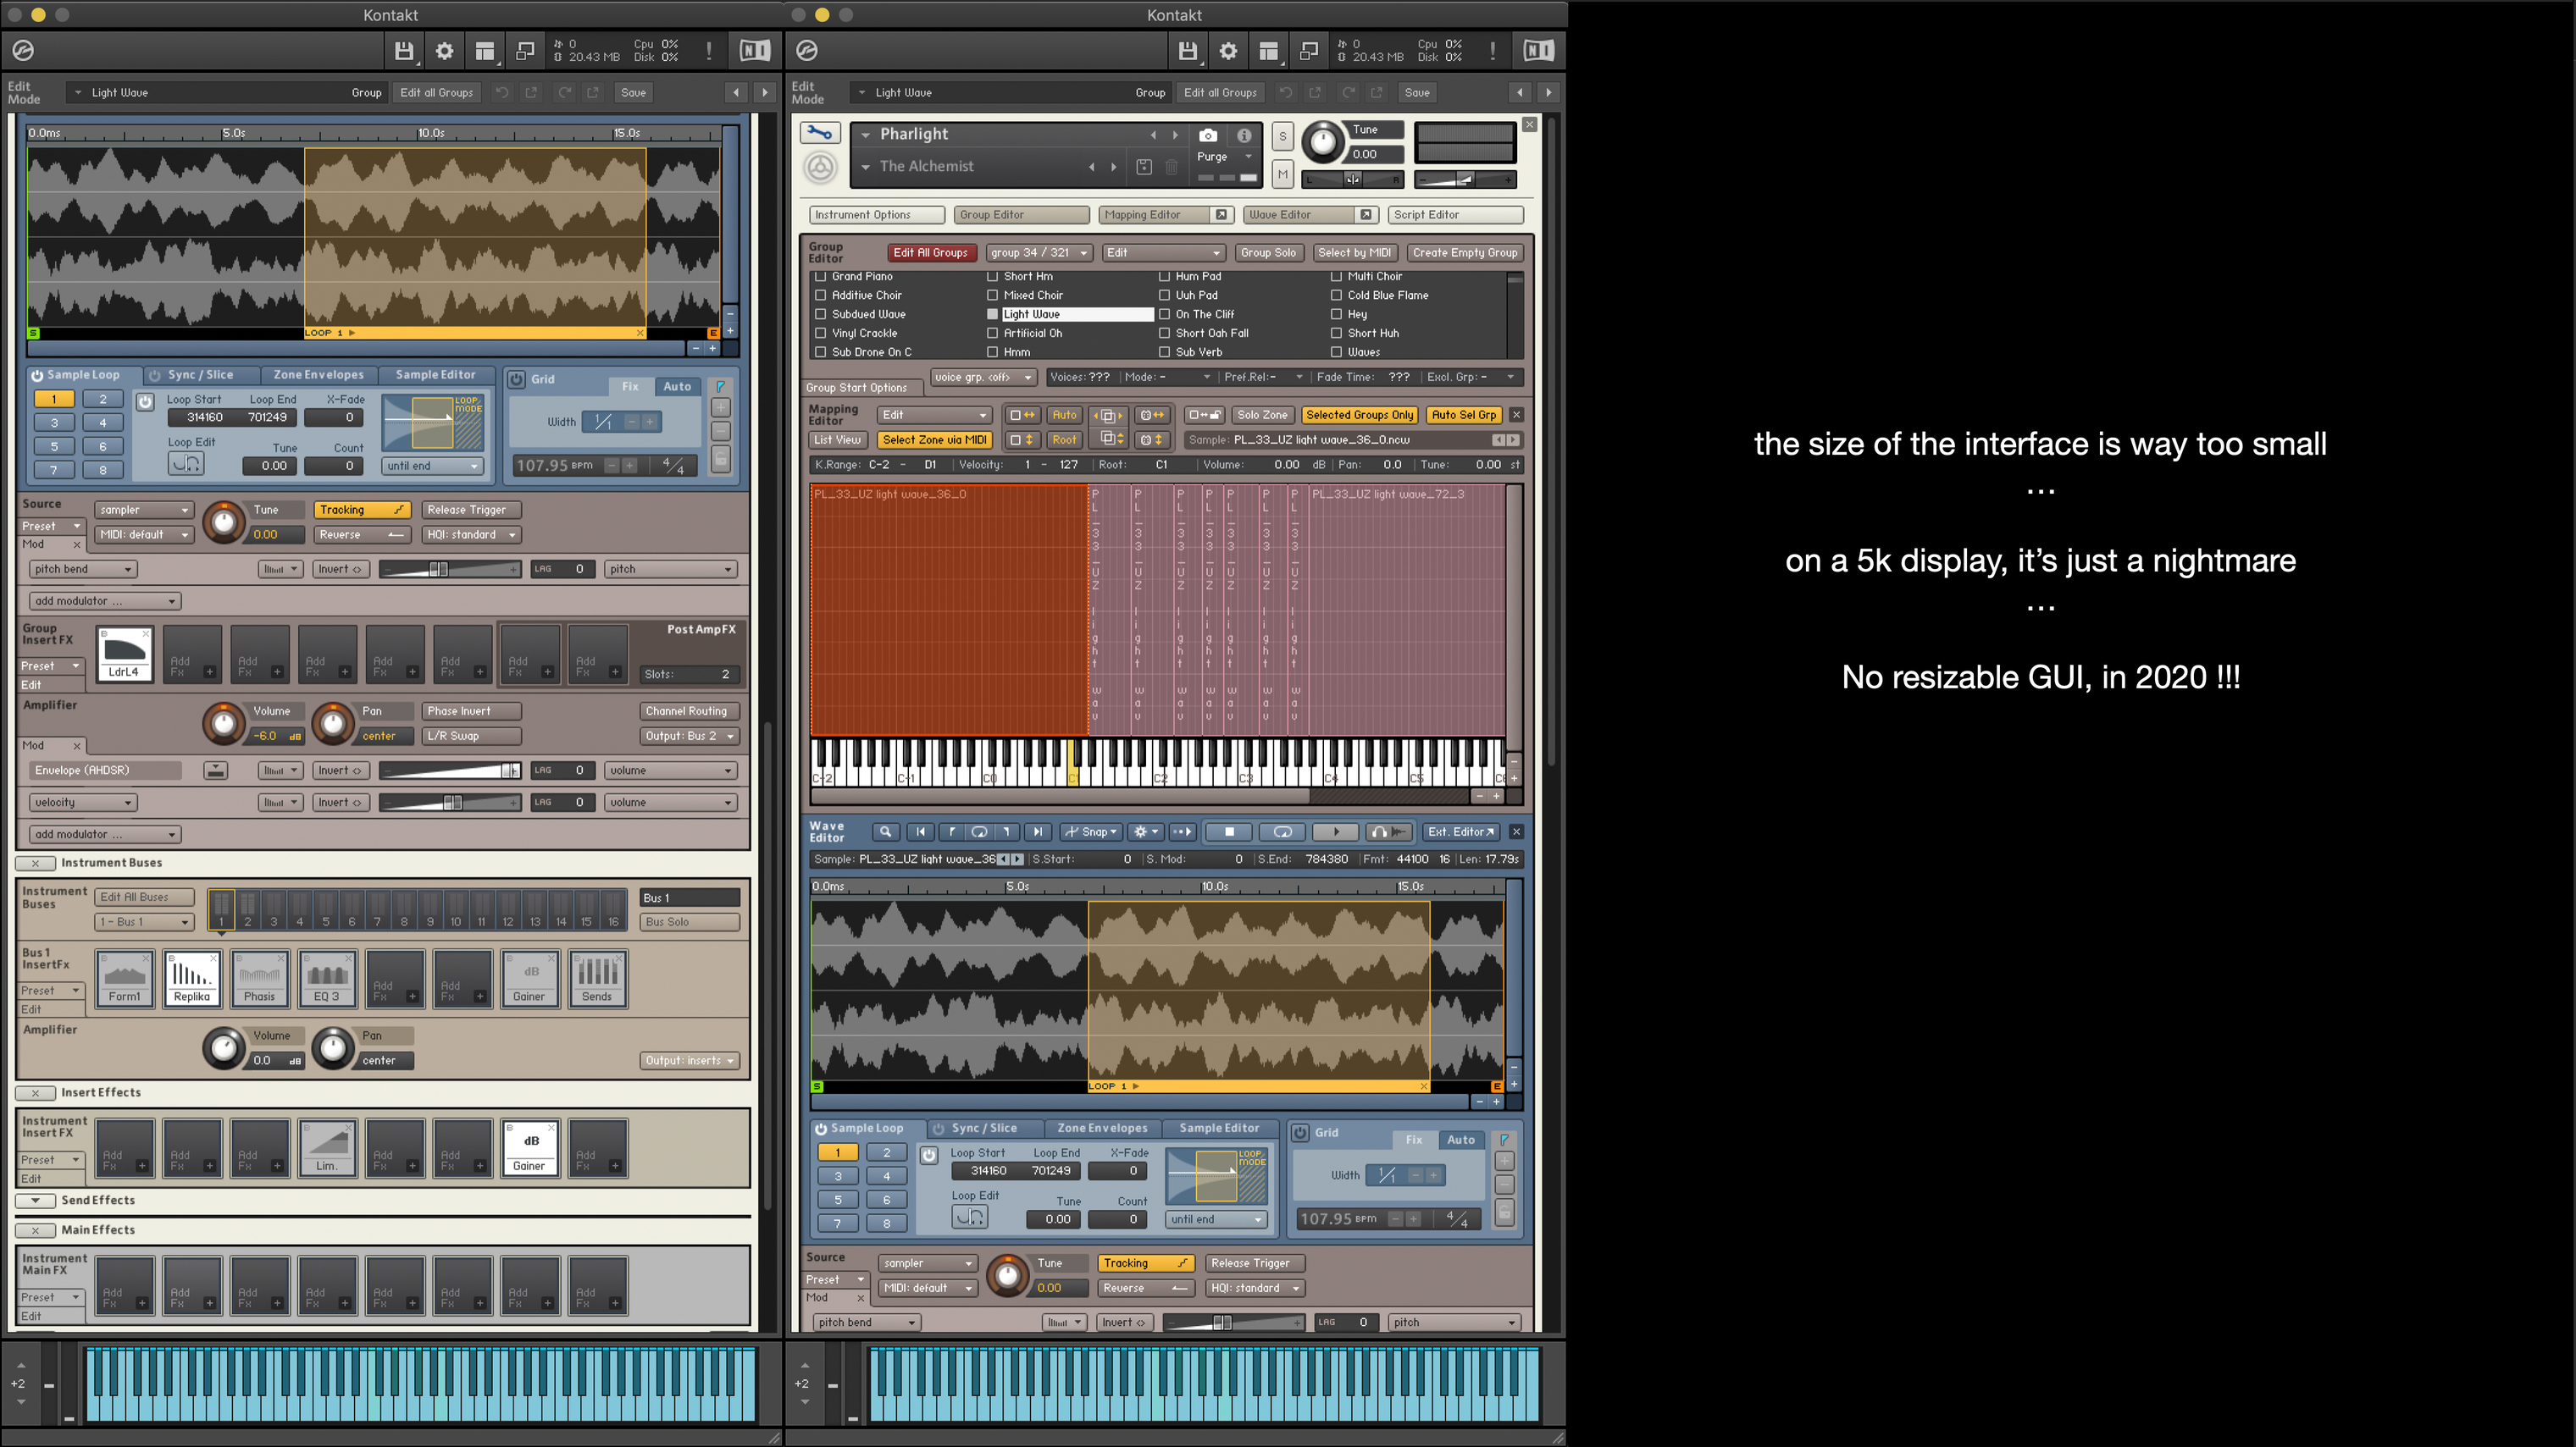Open the Zone Envelopes tab in left panel
This screenshot has height=1447, width=2576.
[318, 375]
